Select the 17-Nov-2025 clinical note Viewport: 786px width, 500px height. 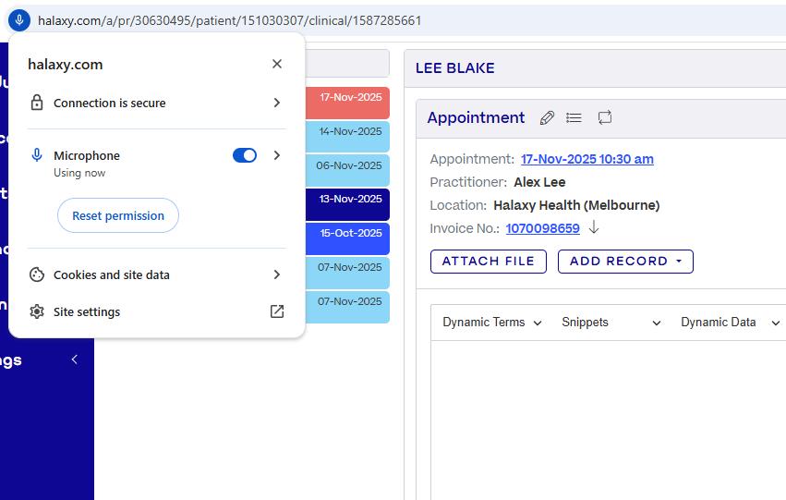click(347, 103)
